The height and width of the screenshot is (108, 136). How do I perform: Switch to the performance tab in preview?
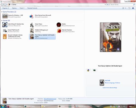[x=94, y=70]
